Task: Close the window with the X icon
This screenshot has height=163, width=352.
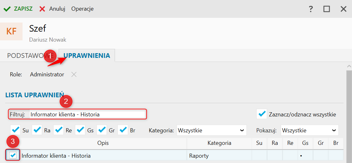Action: [x=344, y=9]
